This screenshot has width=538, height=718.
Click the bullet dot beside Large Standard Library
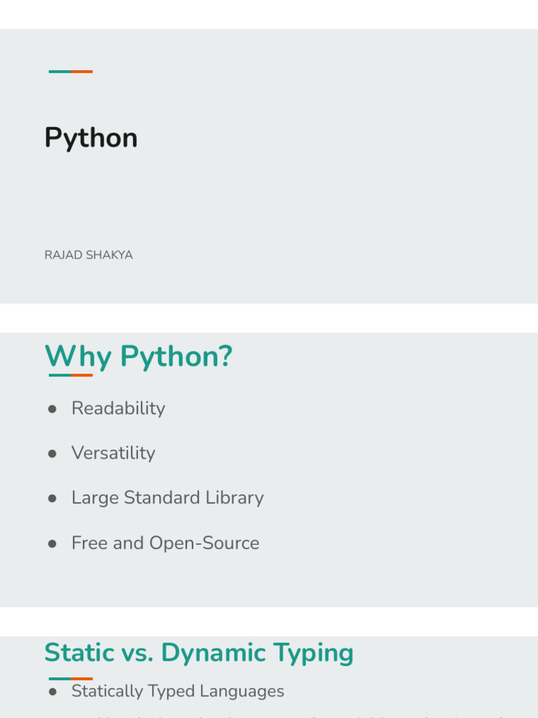click(52, 499)
